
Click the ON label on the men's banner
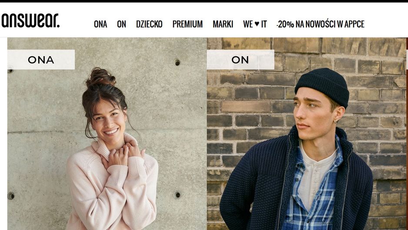coord(241,60)
